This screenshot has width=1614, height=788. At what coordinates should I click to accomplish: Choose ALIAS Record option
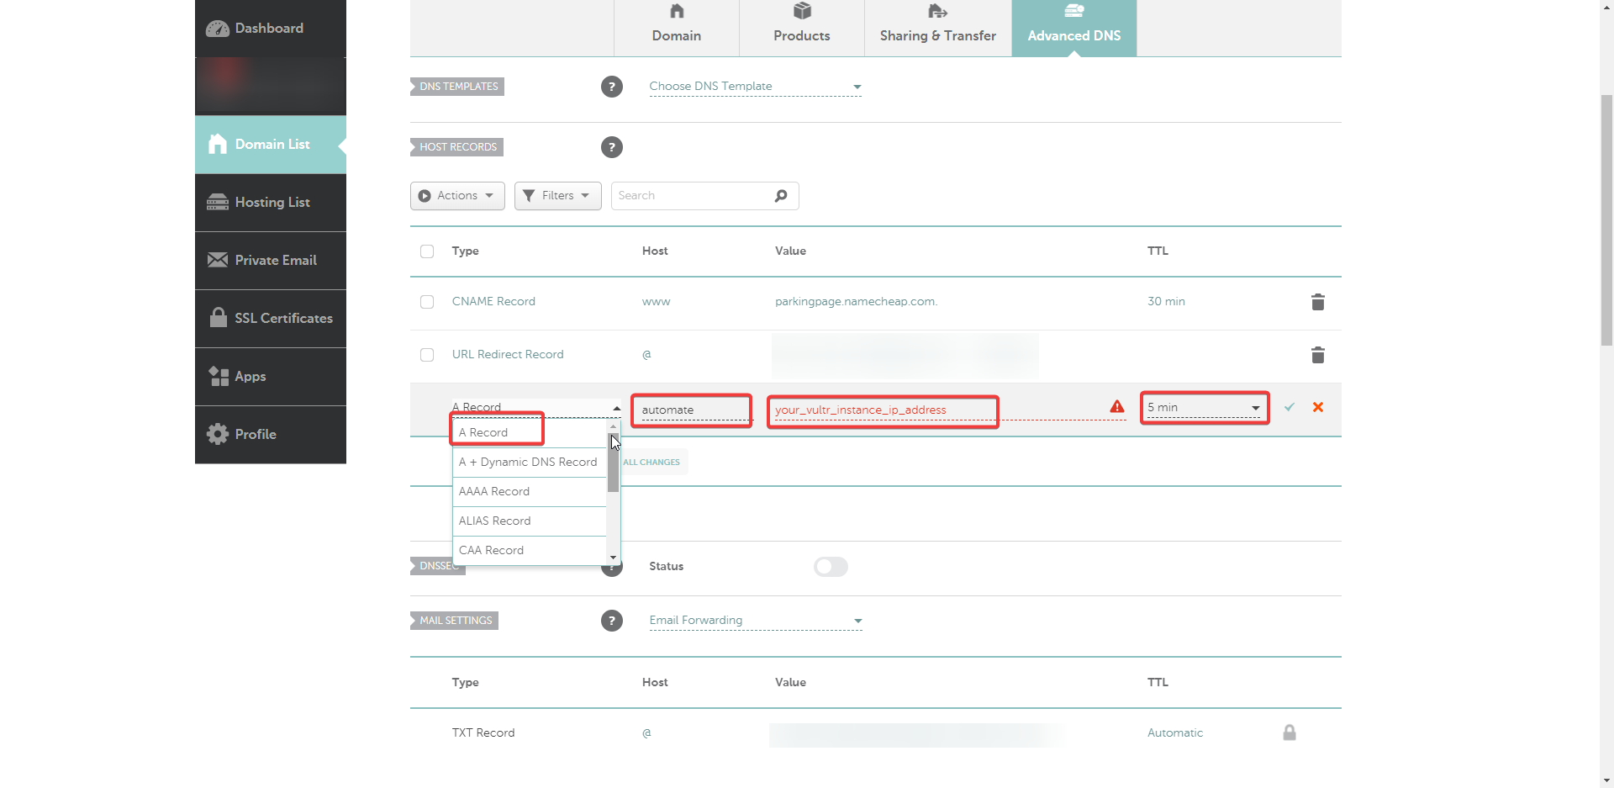point(529,521)
